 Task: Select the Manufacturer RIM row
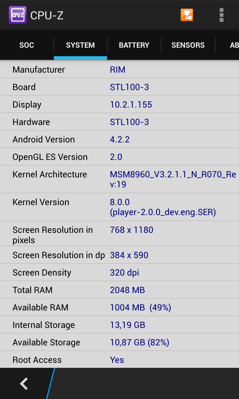[119, 70]
